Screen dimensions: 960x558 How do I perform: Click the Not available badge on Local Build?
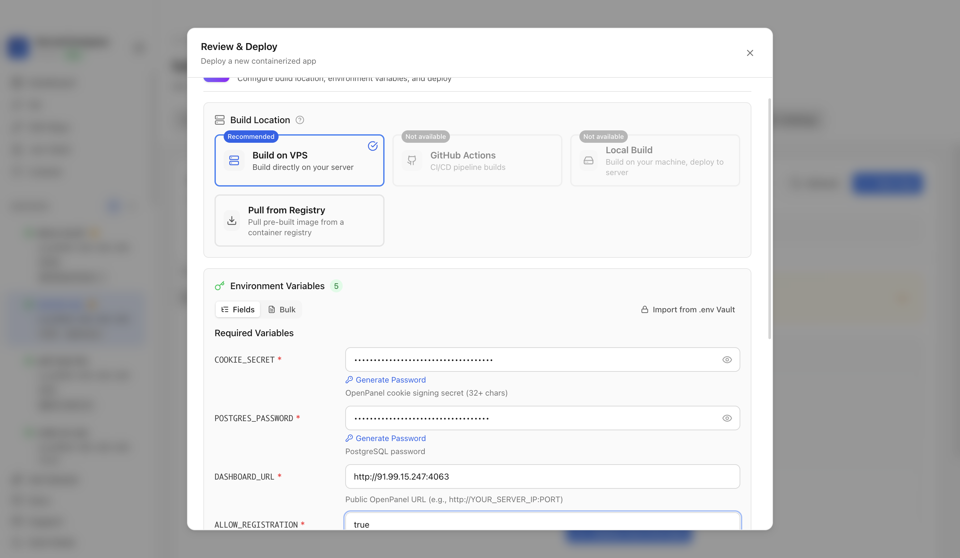pyautogui.click(x=603, y=137)
